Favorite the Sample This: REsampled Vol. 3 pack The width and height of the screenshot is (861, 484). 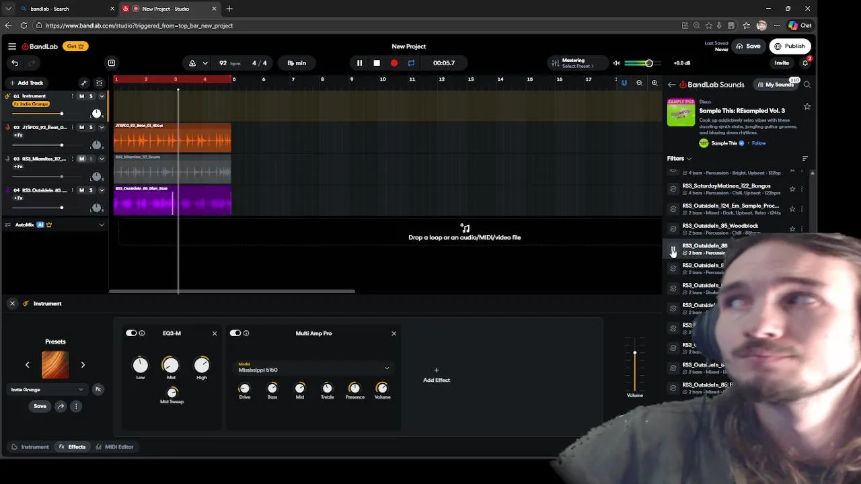tap(807, 106)
